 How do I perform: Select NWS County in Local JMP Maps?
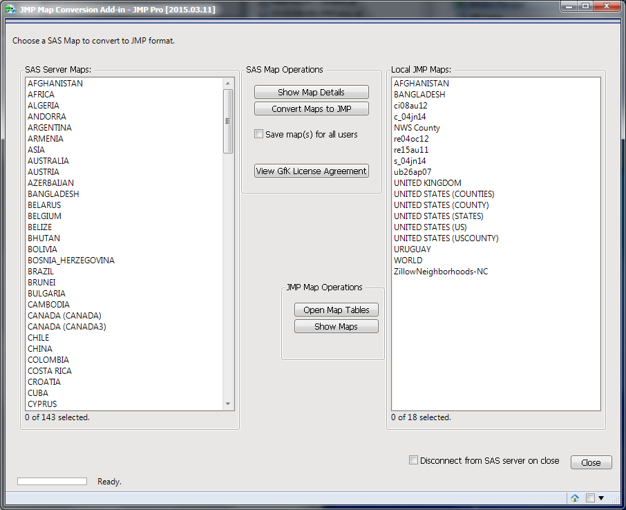point(417,127)
